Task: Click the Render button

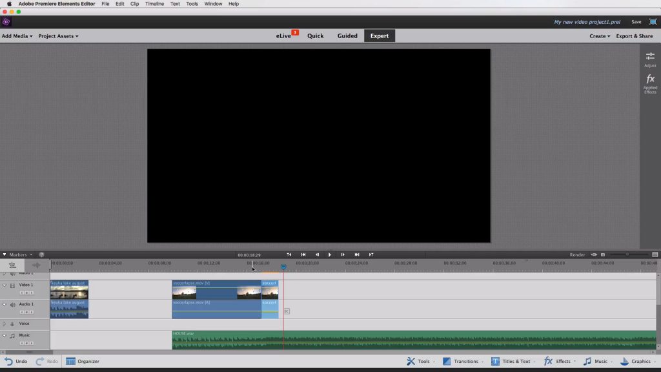Action: point(577,254)
